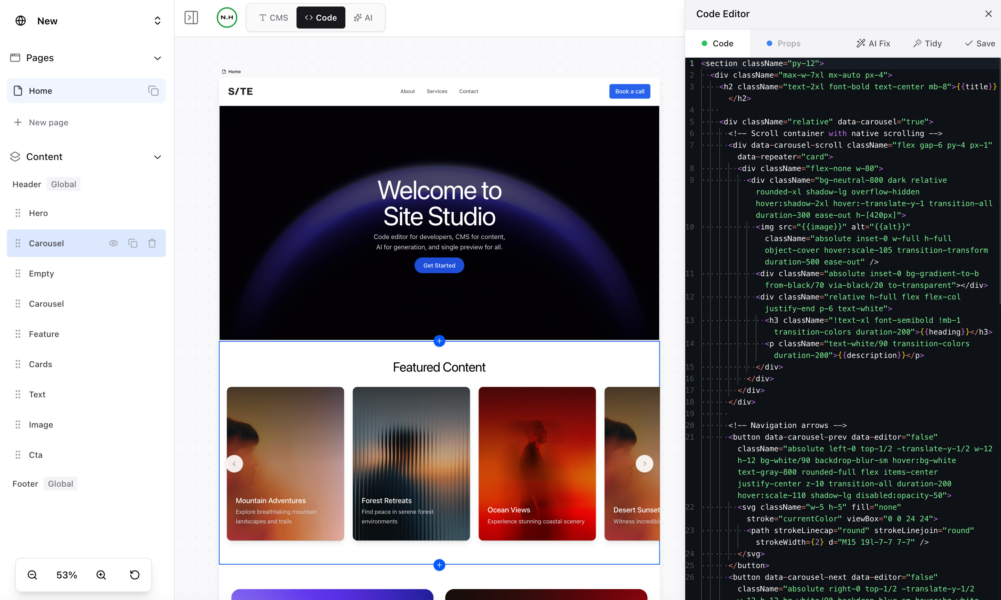The height and width of the screenshot is (600, 1001).
Task: Click the carousel next arrow
Action: click(x=644, y=463)
